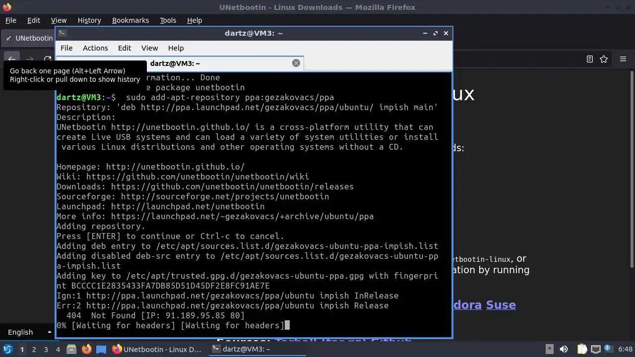Click the Launchpad unetbootin URL line
Viewport: 635px width, 357px height.
pyautogui.click(x=160, y=206)
